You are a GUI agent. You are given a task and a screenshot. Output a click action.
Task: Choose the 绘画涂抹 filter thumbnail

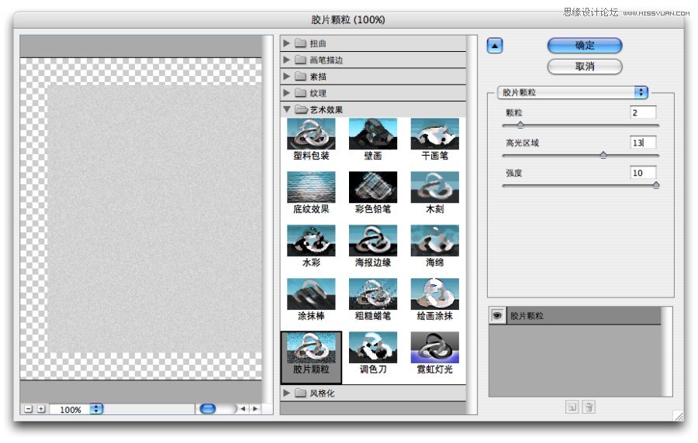point(435,294)
